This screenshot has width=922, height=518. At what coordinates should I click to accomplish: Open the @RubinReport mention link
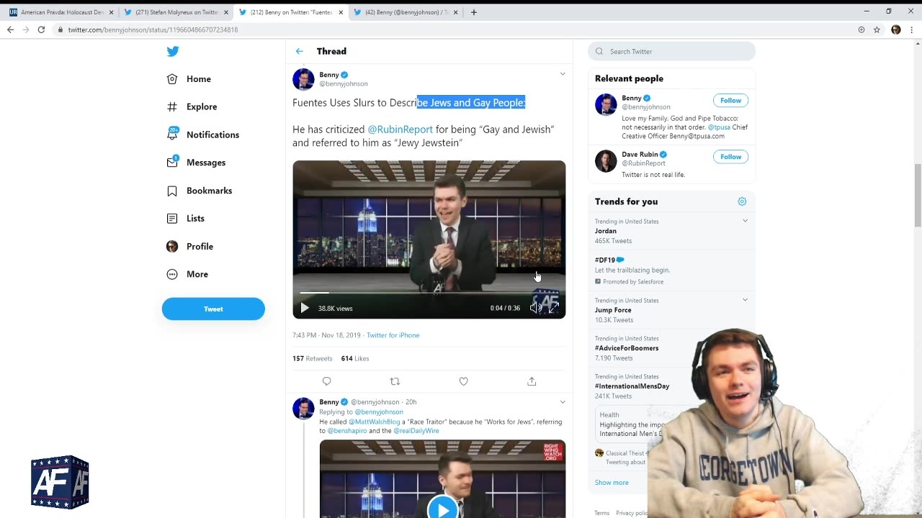pyautogui.click(x=400, y=129)
